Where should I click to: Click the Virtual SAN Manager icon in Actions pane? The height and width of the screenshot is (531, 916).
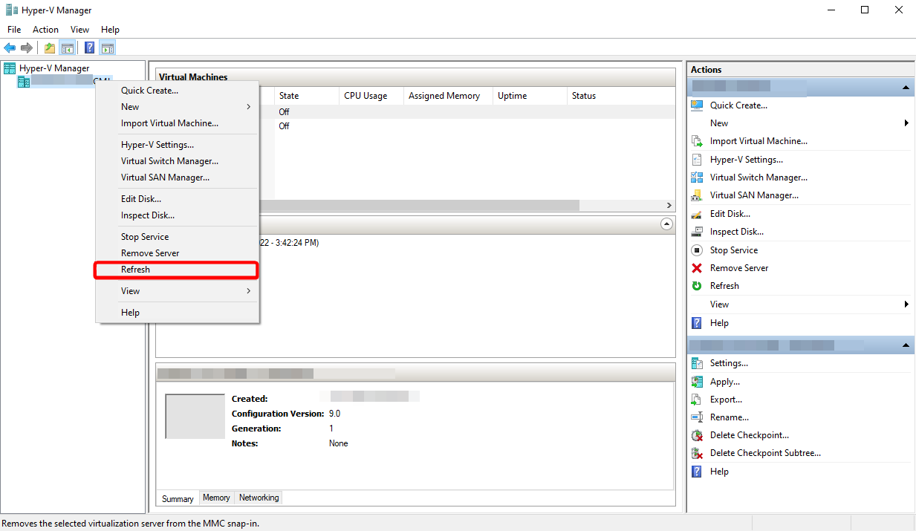point(697,195)
